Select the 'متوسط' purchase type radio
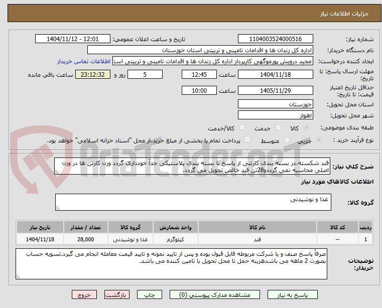This screenshot has width=382, height=308. [x=287, y=140]
